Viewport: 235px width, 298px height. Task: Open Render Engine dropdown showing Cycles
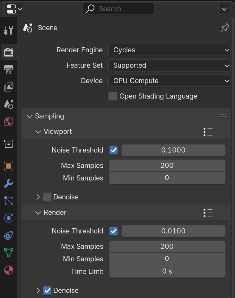coord(170,50)
